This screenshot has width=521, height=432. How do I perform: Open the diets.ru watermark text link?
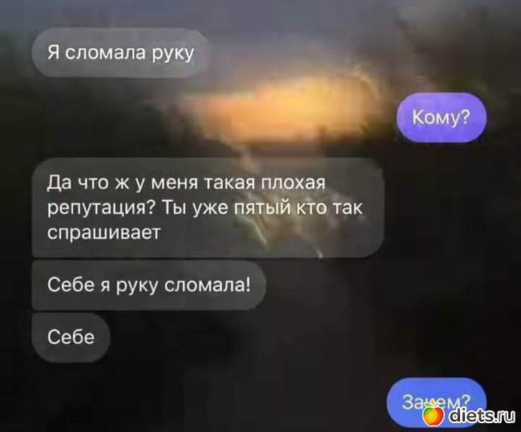click(482, 415)
